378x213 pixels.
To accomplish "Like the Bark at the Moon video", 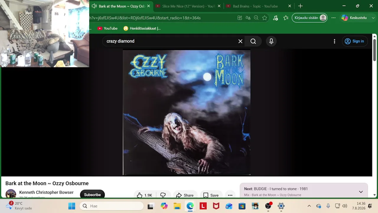I will point(144,195).
